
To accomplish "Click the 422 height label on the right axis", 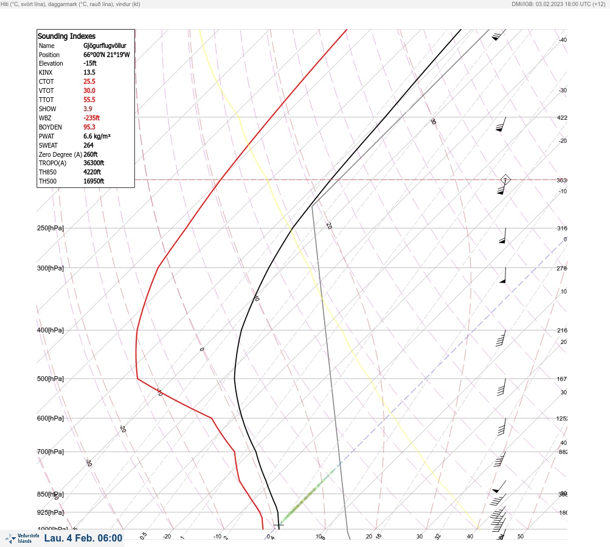I will (x=562, y=117).
